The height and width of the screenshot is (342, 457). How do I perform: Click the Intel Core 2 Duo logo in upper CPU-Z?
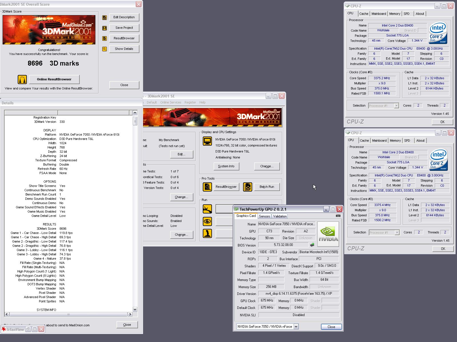pyautogui.click(x=438, y=33)
